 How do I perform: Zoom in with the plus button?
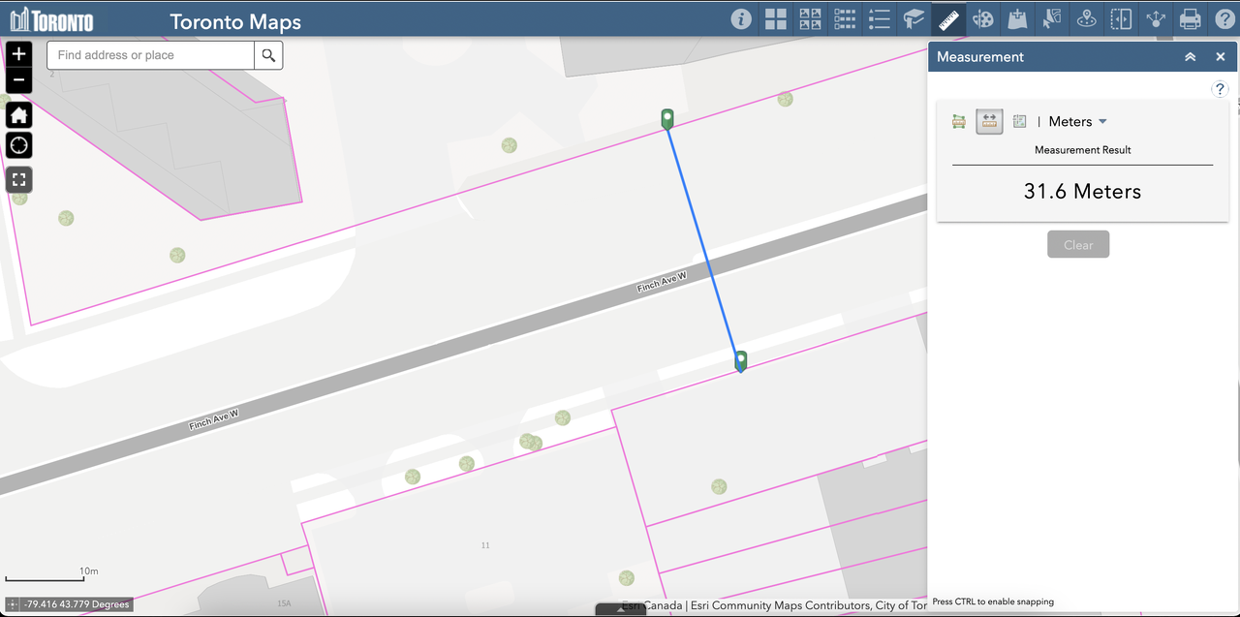(19, 53)
